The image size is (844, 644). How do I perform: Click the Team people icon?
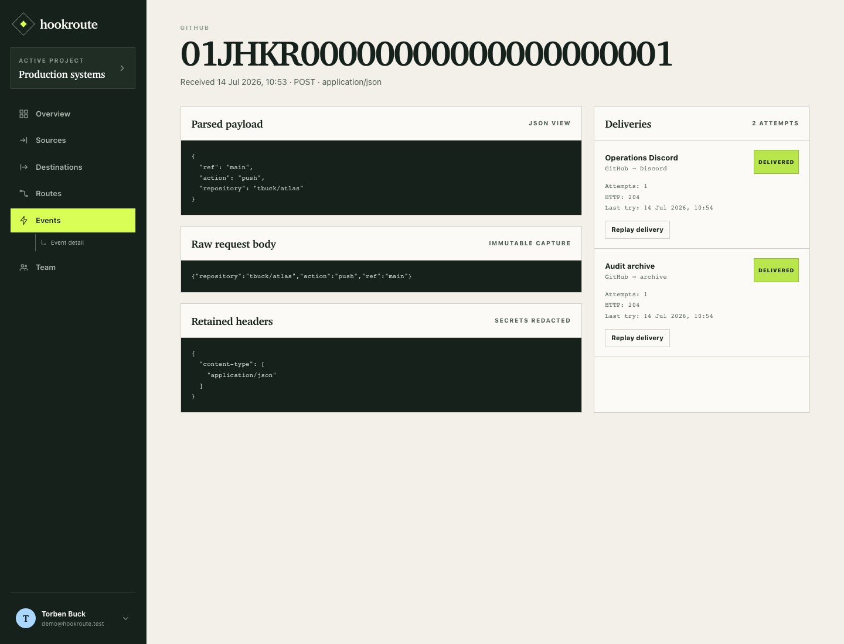tap(23, 267)
